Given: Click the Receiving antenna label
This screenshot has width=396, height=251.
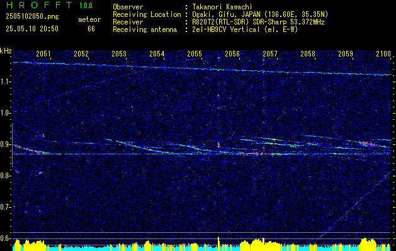Looking at the screenshot, I should pos(145,29).
